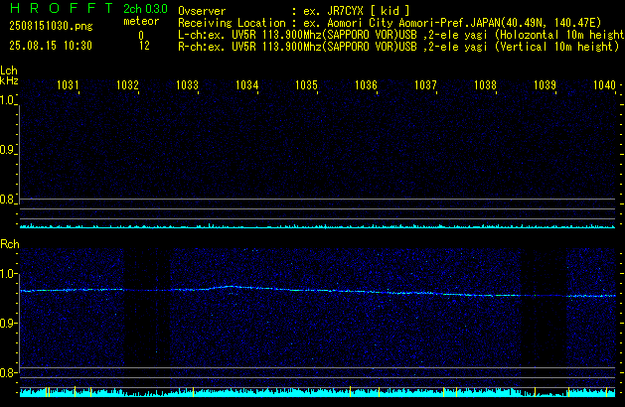Click the 'Lch' channel label
The image size is (625, 407).
[x=9, y=70]
